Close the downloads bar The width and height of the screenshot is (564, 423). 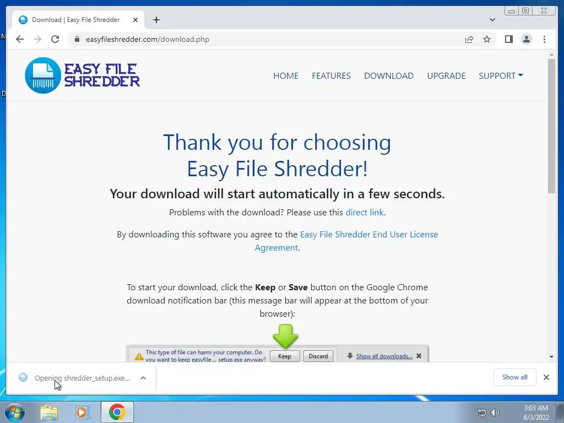546,377
